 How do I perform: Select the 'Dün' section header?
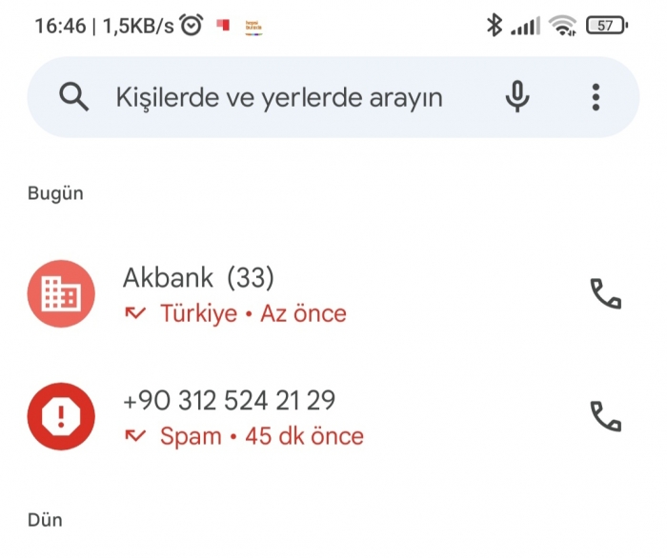[x=45, y=520]
